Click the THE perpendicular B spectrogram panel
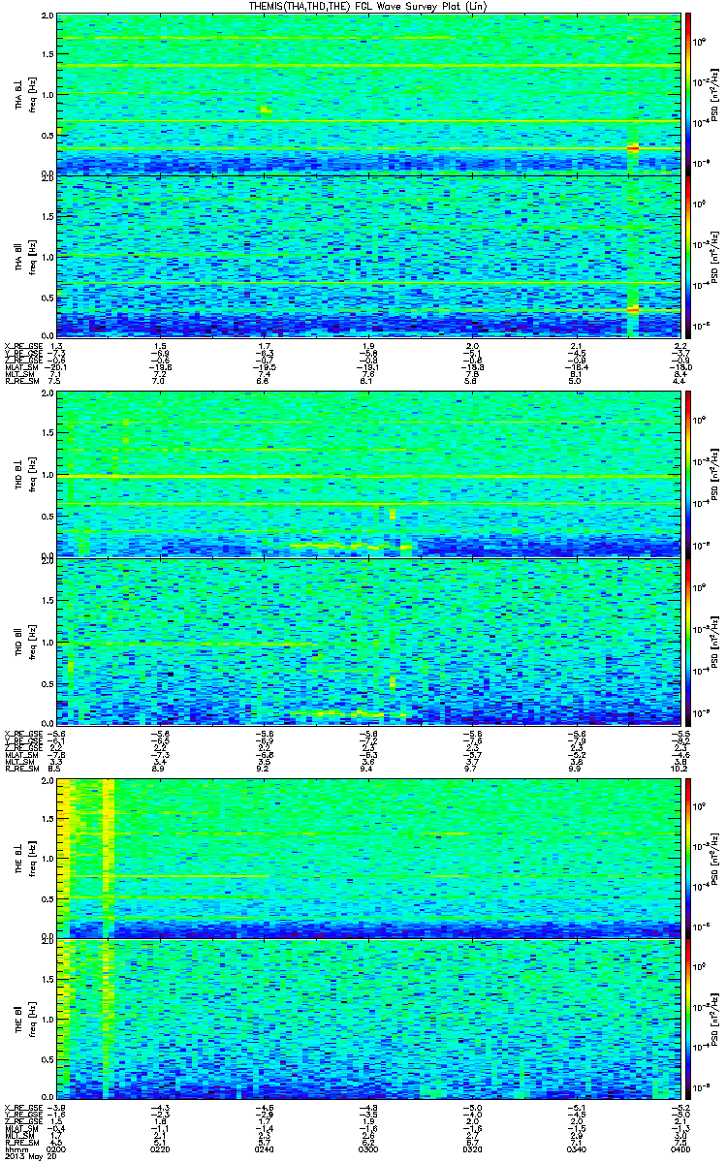727x1163 pixels. click(x=369, y=858)
